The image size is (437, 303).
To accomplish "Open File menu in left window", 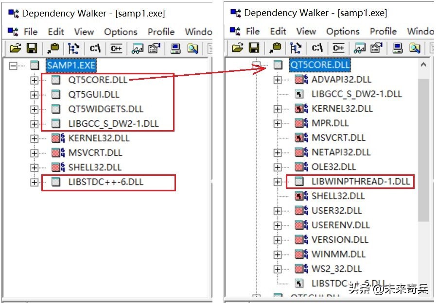I will point(31,32).
